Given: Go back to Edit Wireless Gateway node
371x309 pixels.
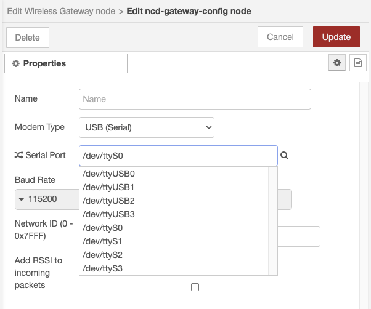Looking at the screenshot, I should (x=61, y=11).
